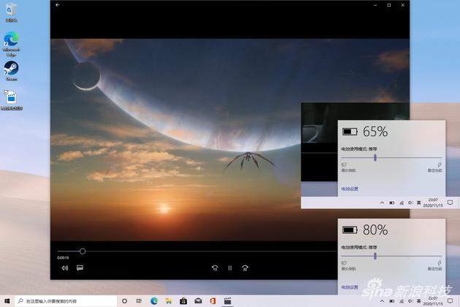
Task: Click the taskbar search input box
Action: [x=66, y=300]
